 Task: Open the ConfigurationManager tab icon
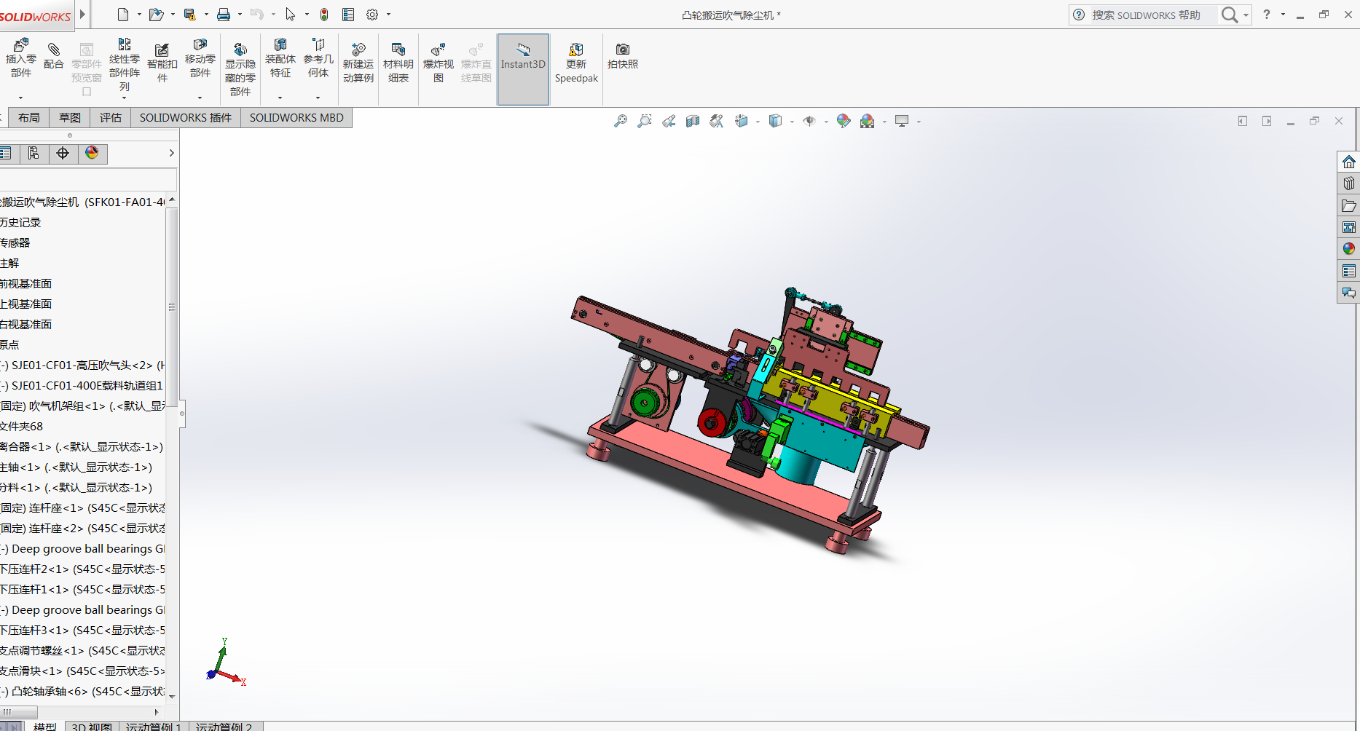(x=34, y=153)
